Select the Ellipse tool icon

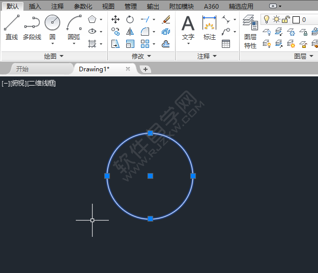point(92,31)
